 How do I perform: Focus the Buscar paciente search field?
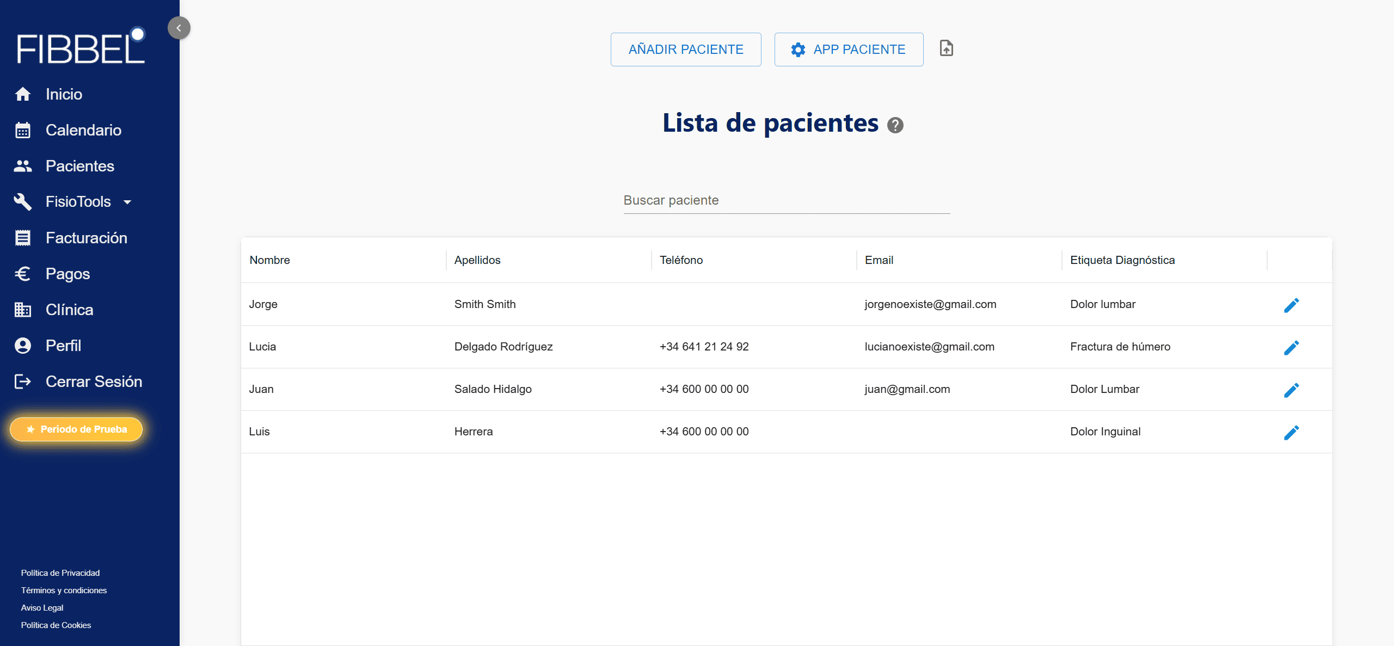pos(786,201)
